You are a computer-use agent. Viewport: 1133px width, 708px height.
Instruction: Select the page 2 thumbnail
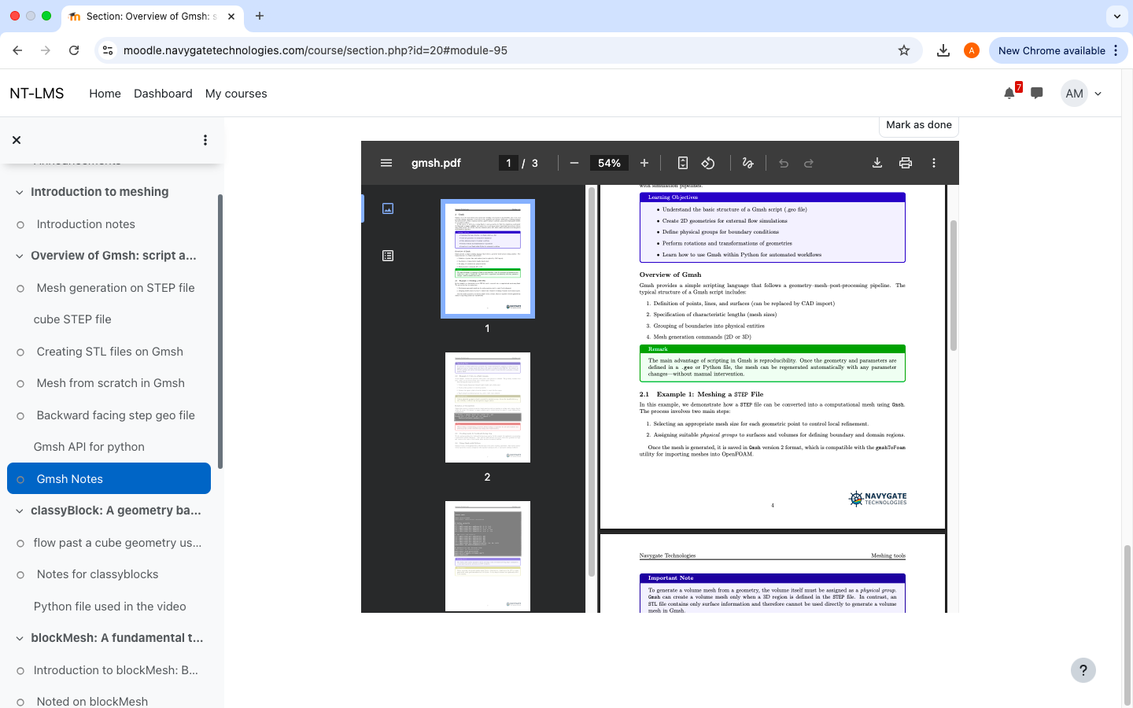tap(487, 407)
